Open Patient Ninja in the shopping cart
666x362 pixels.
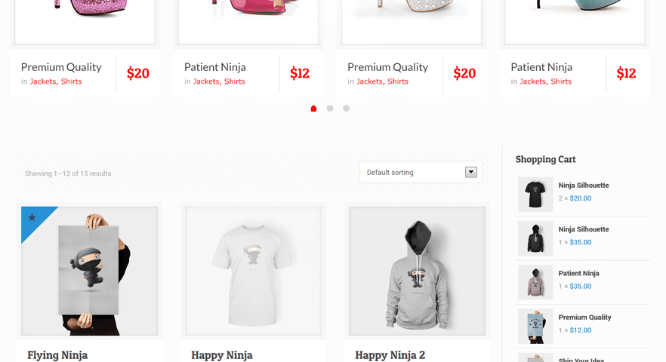pos(578,273)
